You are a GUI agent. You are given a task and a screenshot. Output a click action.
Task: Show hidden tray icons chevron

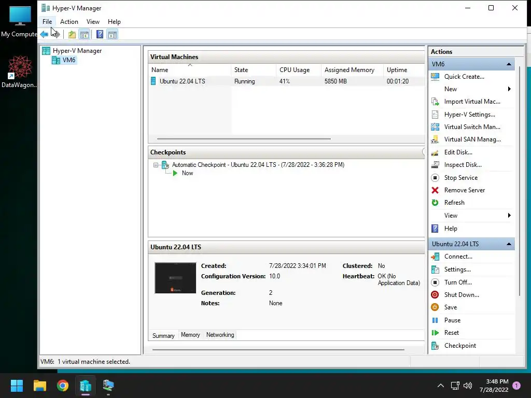441,386
